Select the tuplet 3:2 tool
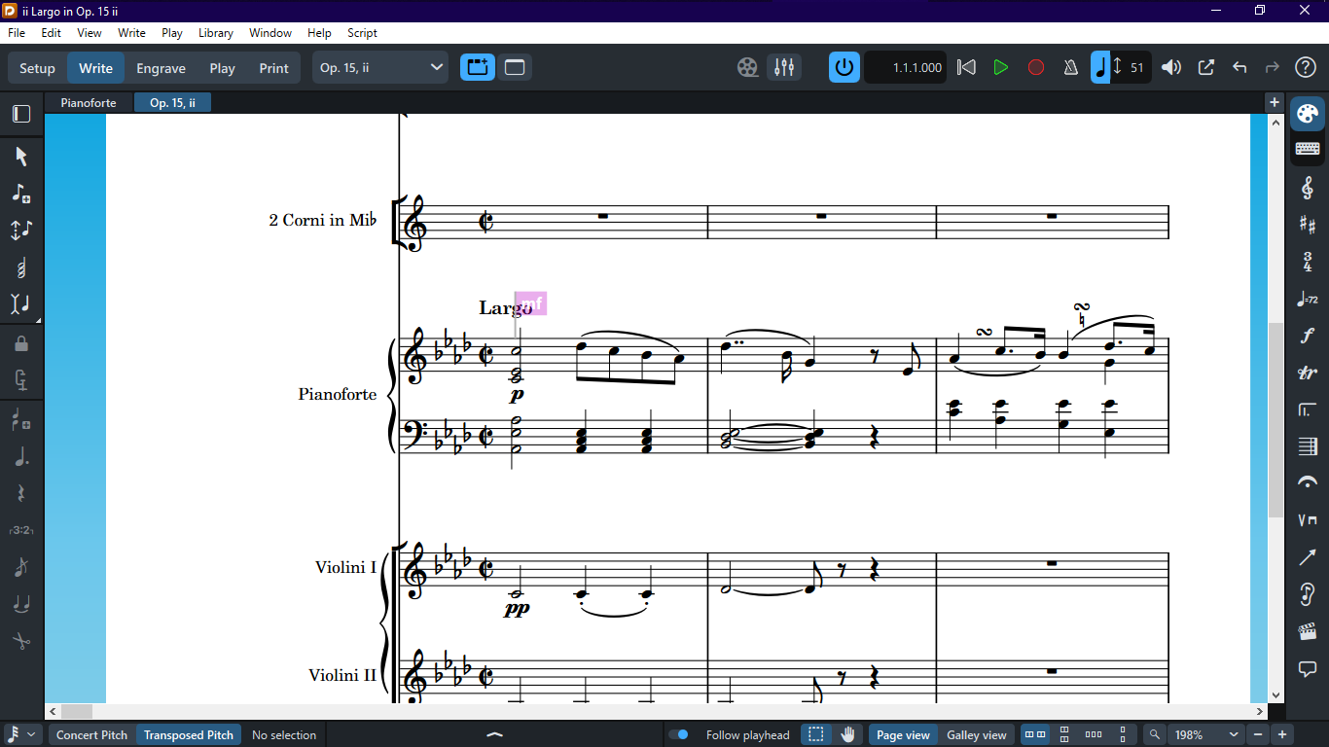This screenshot has height=747, width=1329. pyautogui.click(x=21, y=530)
